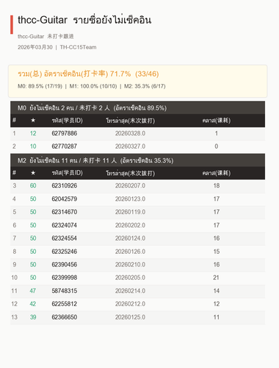
Task: Click last call date '20260205.0'
Action: pyautogui.click(x=130, y=277)
